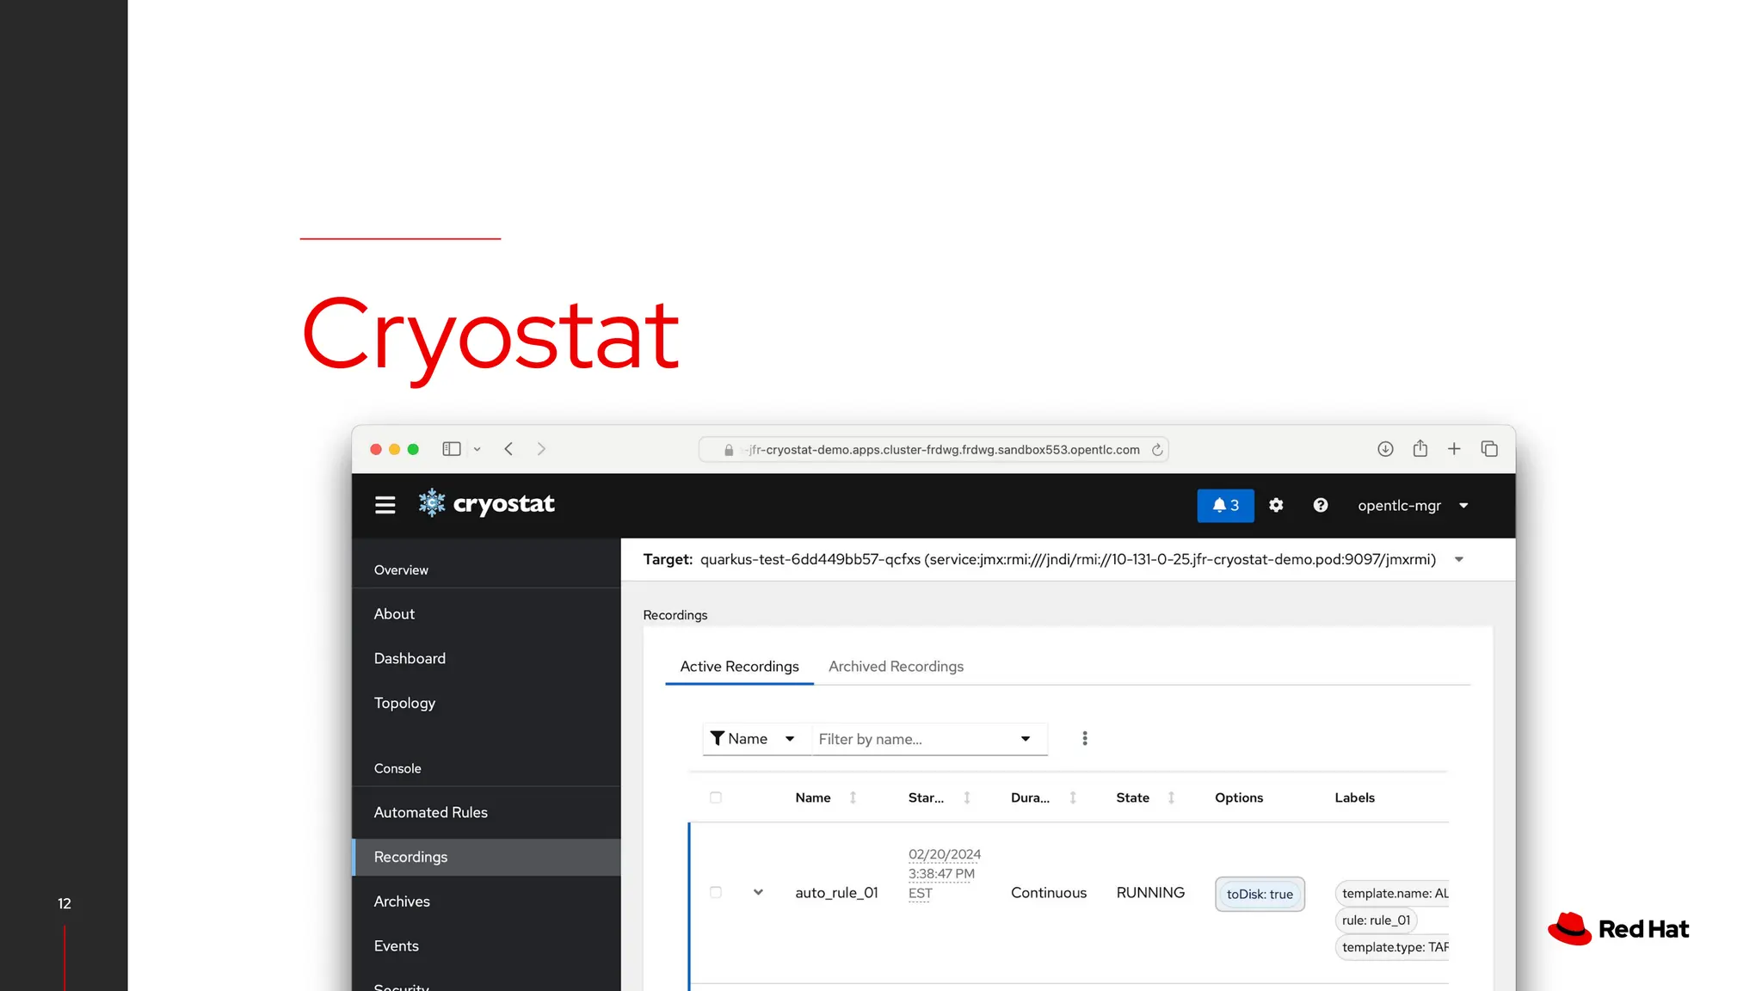Toggle the hamburger navigation menu
The image size is (1762, 991).
click(x=385, y=505)
